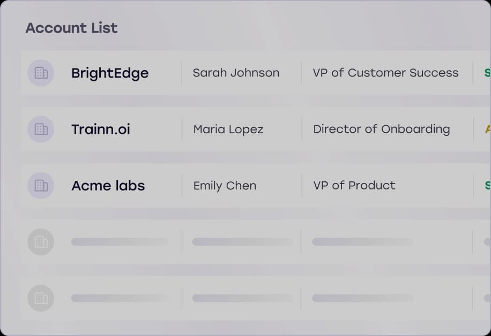Select Acme labs from the account list
The image size is (491, 336).
pos(108,186)
